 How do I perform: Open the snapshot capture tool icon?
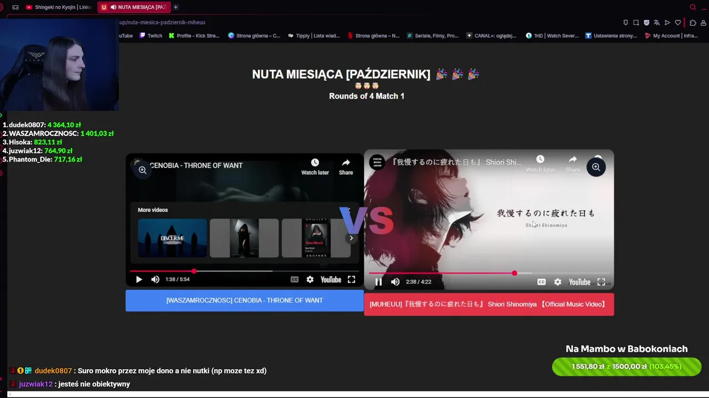[636, 23]
